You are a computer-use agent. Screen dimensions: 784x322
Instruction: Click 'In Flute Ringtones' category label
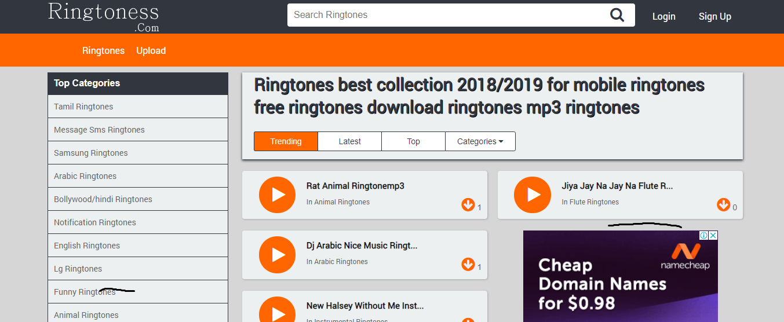tap(590, 202)
